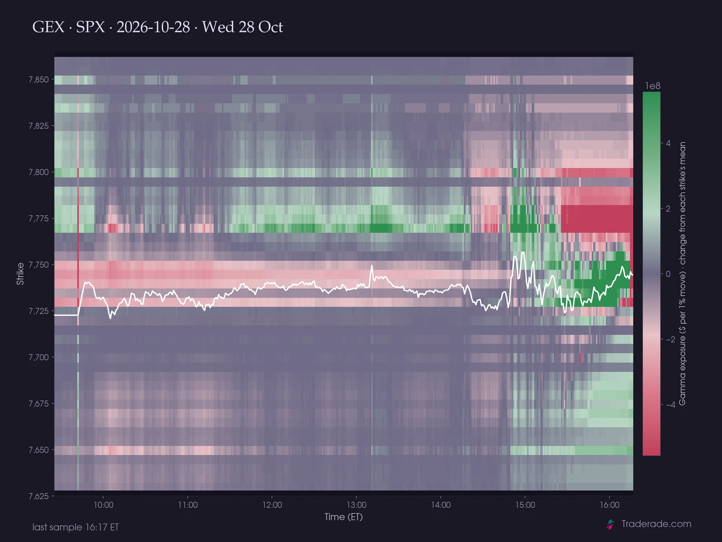The height and width of the screenshot is (542, 722).
Task: Click the 16:00 time axis label
Action: [x=610, y=505]
